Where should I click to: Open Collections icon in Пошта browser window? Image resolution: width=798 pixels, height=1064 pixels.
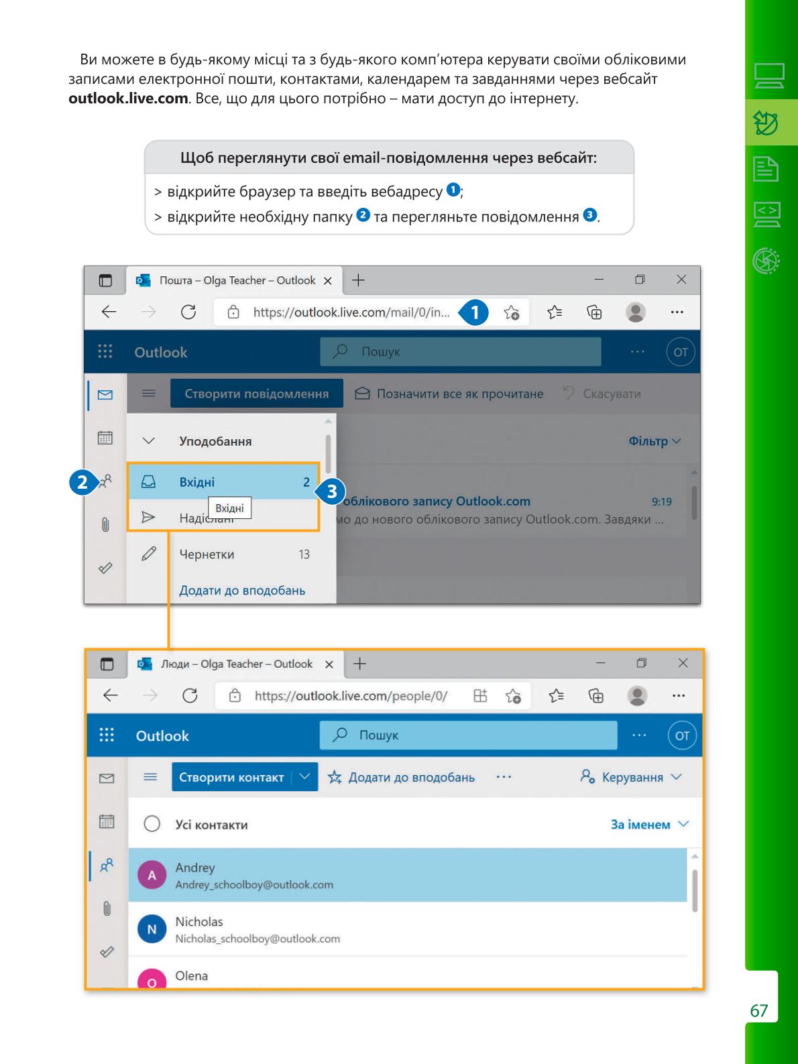tap(595, 312)
